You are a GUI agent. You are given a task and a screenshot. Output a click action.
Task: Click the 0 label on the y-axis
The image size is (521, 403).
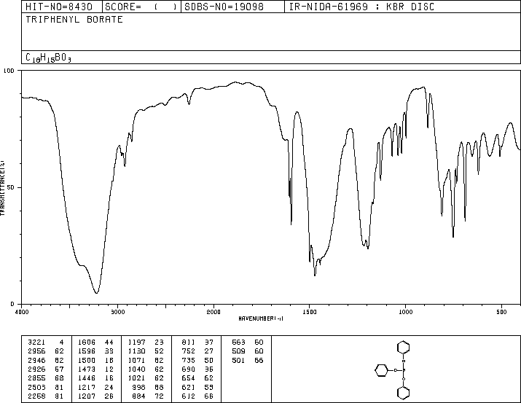tap(12, 304)
